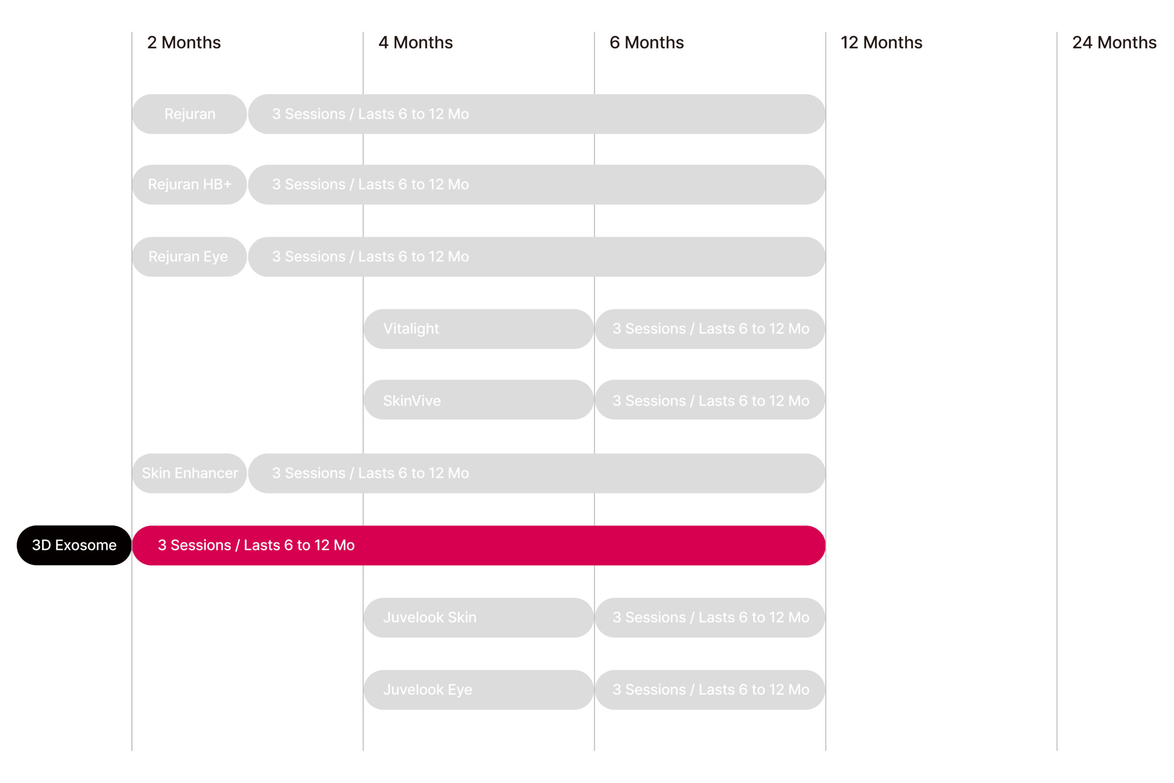Select the 12 Months column header

pos(881,43)
